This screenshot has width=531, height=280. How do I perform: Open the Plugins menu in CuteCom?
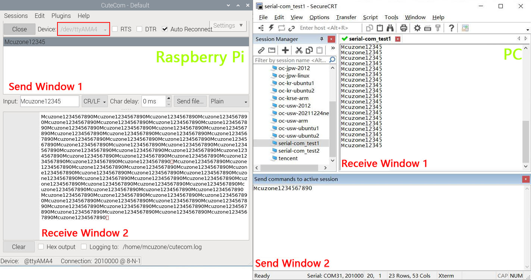click(x=61, y=16)
